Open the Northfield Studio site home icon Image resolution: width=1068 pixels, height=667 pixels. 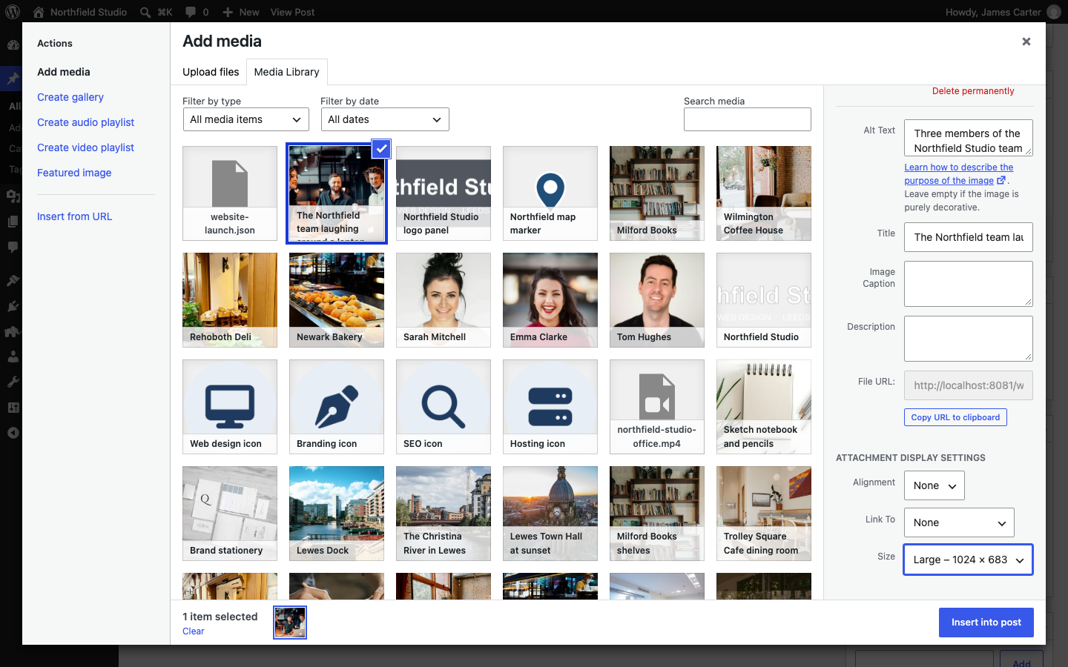click(39, 12)
